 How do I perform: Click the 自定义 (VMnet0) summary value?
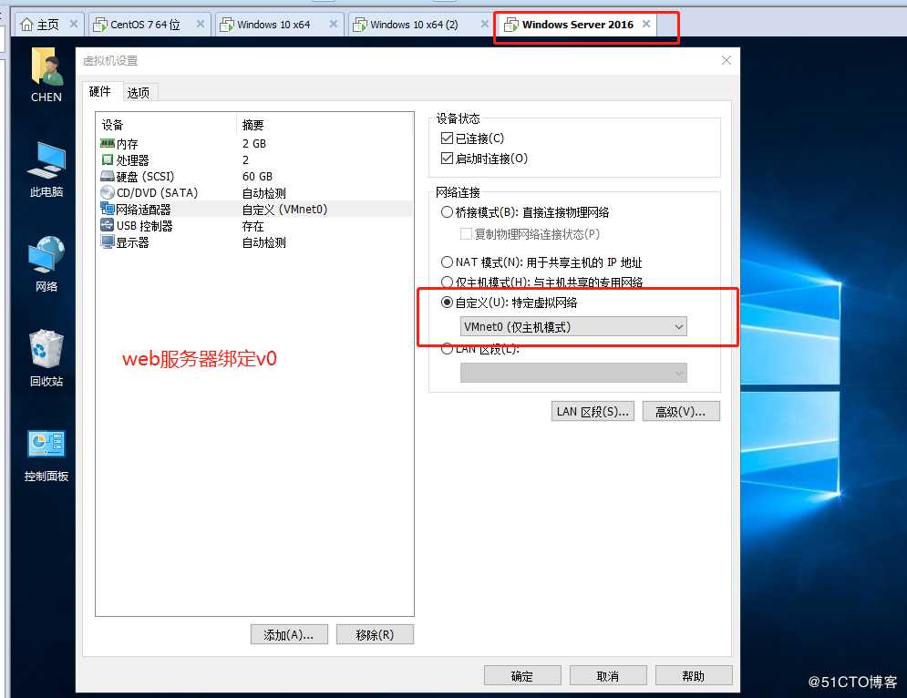(x=284, y=210)
